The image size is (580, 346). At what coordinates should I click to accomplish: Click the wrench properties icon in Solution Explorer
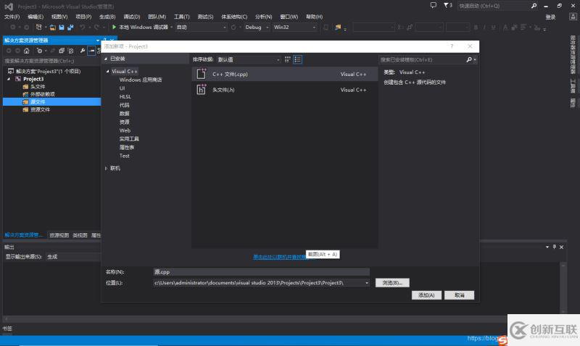coord(82,51)
